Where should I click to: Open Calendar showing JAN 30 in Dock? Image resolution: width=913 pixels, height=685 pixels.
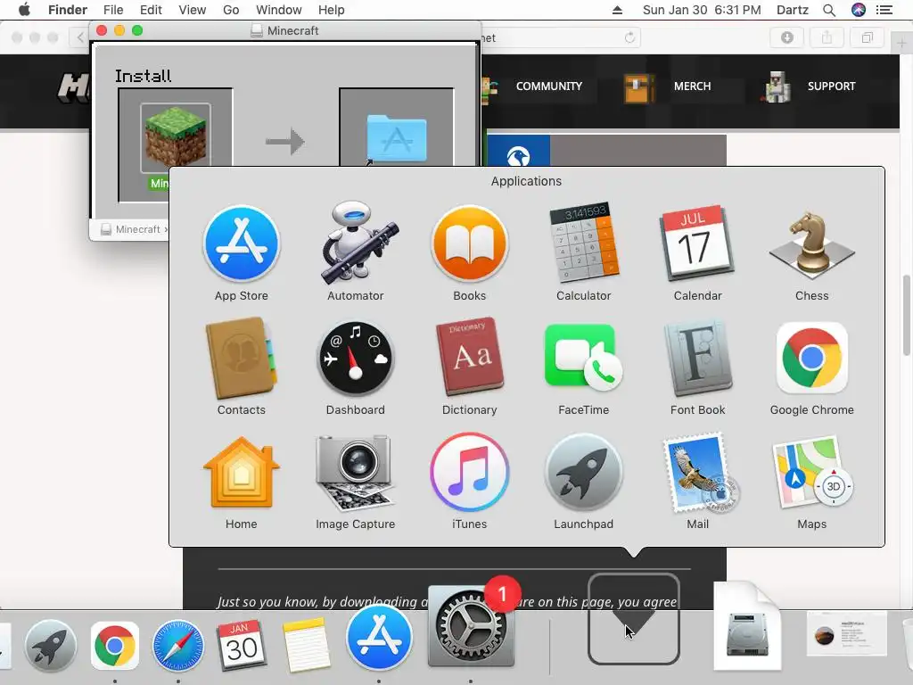point(242,645)
